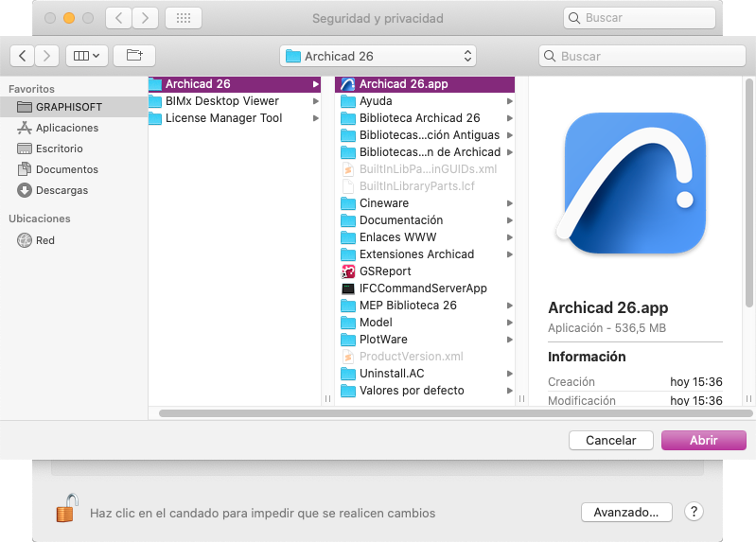This screenshot has width=756, height=542.
Task: Click the Abrir button
Action: 703,440
